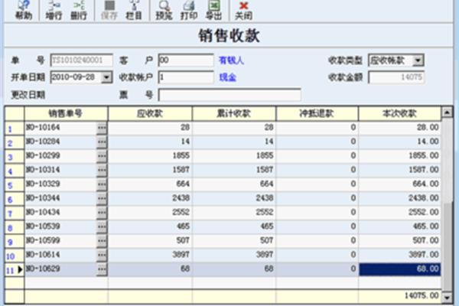Screen dimensions: 459x306
Task: Open the 帮助 help toolbar icon
Action: point(24,10)
